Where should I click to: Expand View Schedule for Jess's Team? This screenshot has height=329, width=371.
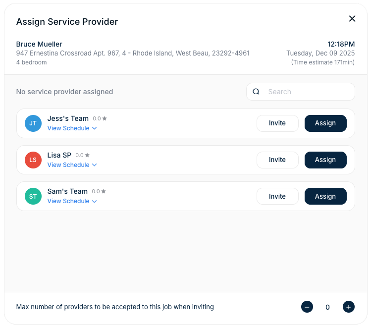(72, 128)
